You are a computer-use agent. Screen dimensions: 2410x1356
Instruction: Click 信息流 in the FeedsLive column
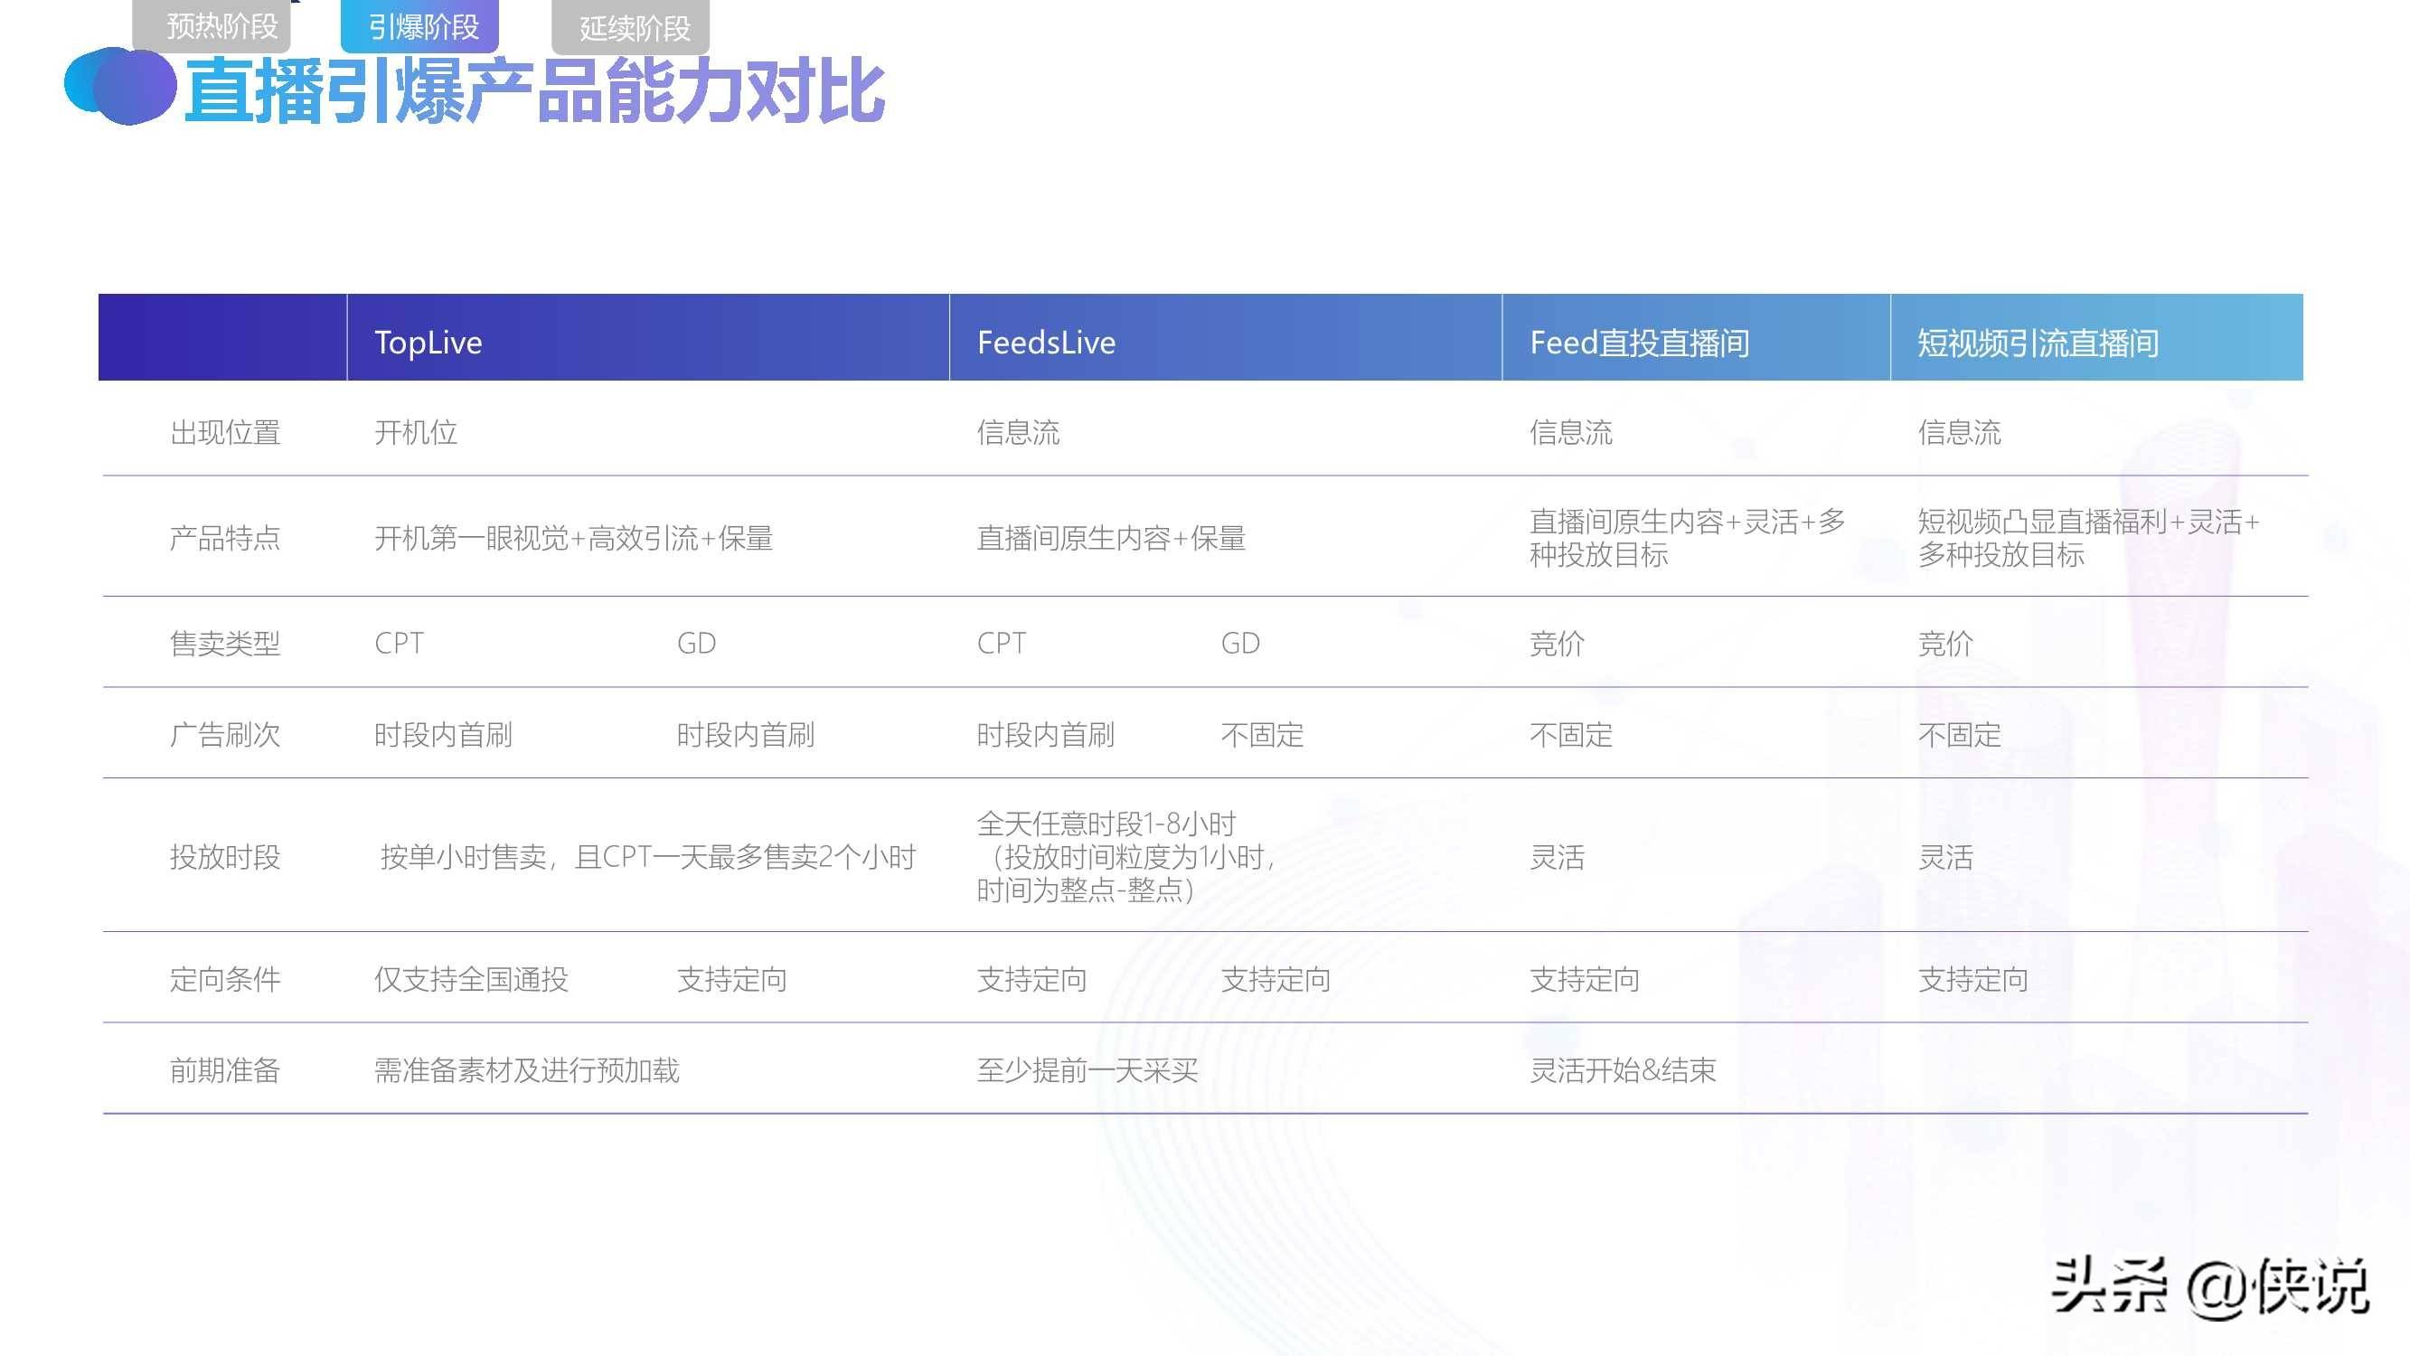point(1018,432)
